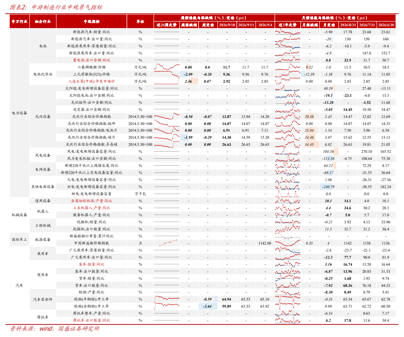Click the "轮胎(全钢胎):开工率" indicator
This screenshot has height=337, width=404.
pos(91,306)
